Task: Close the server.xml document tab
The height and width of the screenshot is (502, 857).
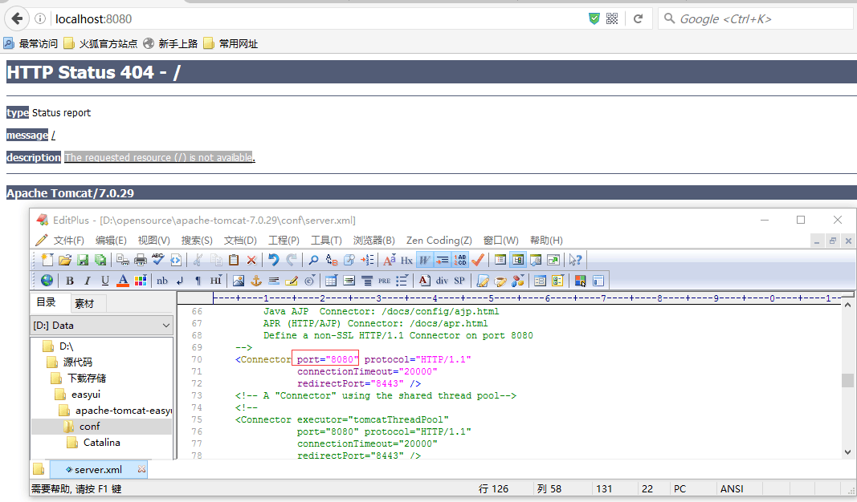Action: 141,469
